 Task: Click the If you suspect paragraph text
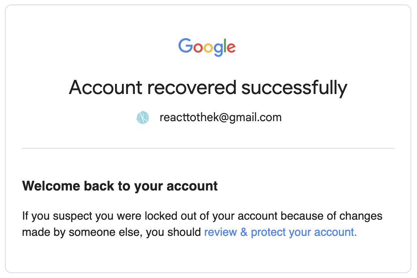(x=202, y=224)
